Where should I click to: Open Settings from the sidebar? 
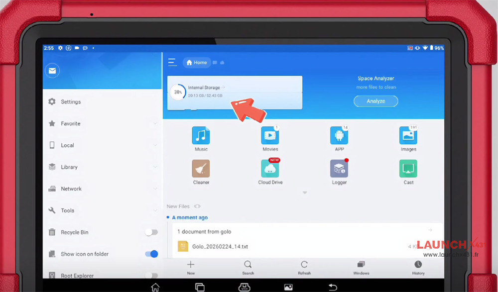71,102
